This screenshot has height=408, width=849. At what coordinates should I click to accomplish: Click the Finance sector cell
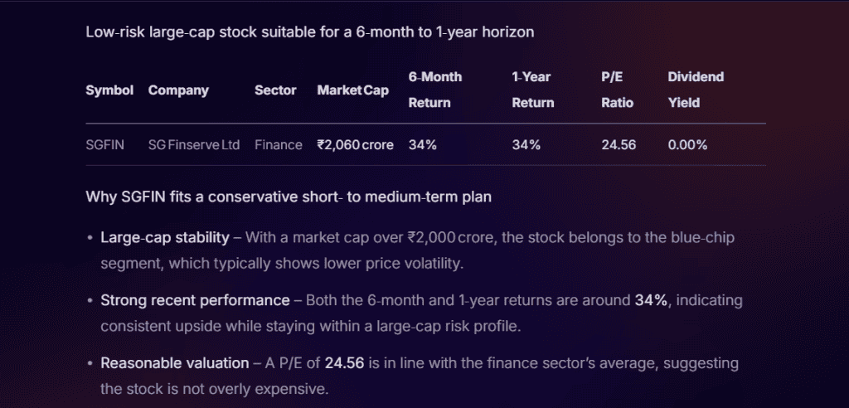pyautogui.click(x=279, y=145)
